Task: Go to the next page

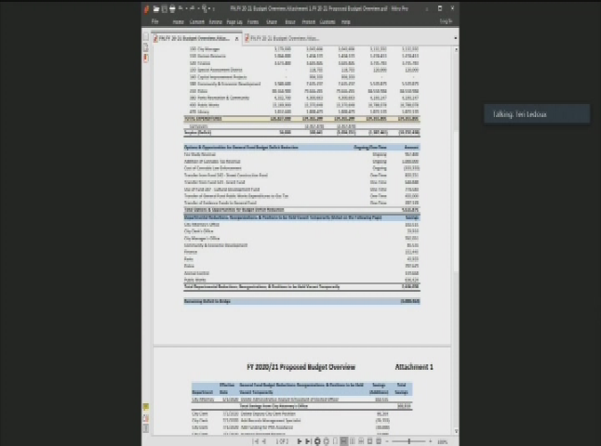Action: [300, 441]
